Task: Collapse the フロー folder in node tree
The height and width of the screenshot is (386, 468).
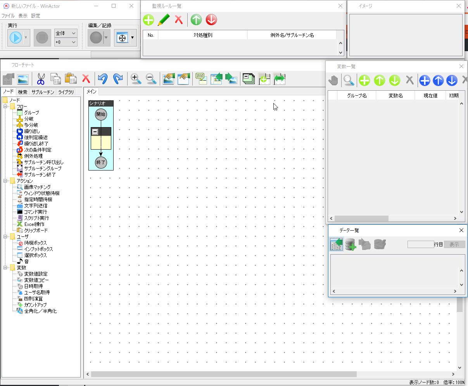Action: [5, 107]
